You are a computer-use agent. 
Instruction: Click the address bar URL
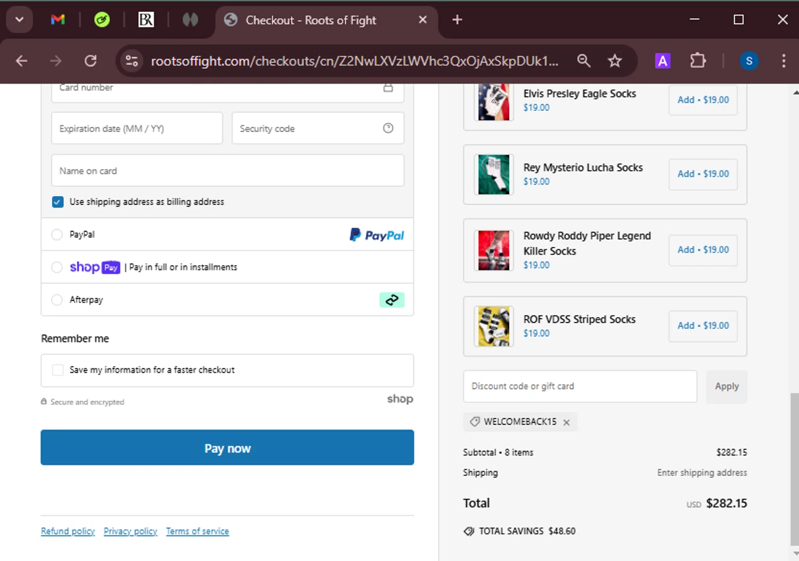pos(354,61)
